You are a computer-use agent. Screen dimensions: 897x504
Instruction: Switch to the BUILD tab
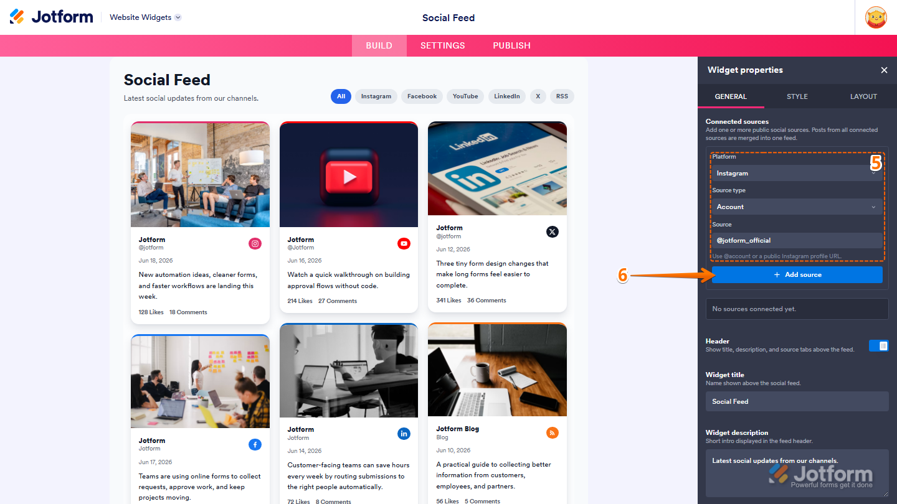pos(379,45)
